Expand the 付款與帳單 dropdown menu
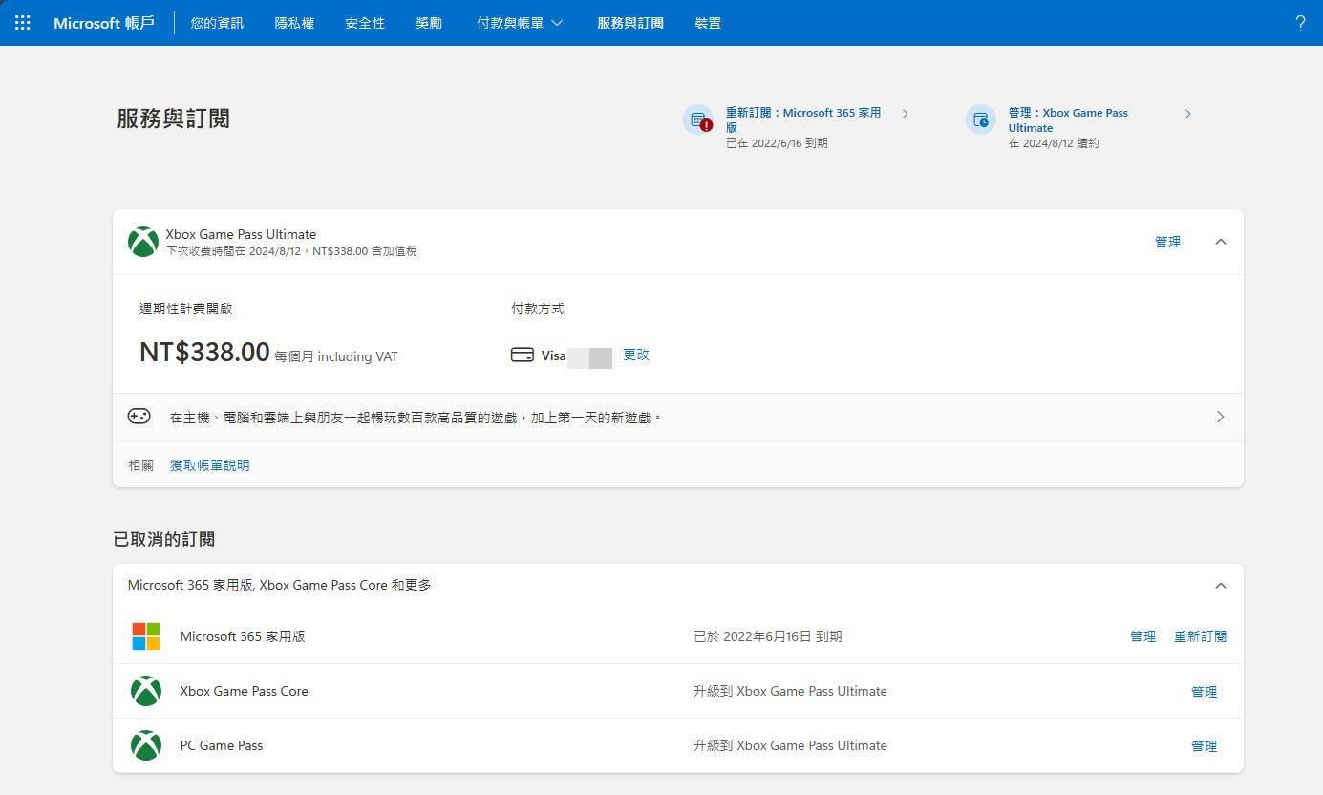This screenshot has width=1323, height=795. (520, 23)
